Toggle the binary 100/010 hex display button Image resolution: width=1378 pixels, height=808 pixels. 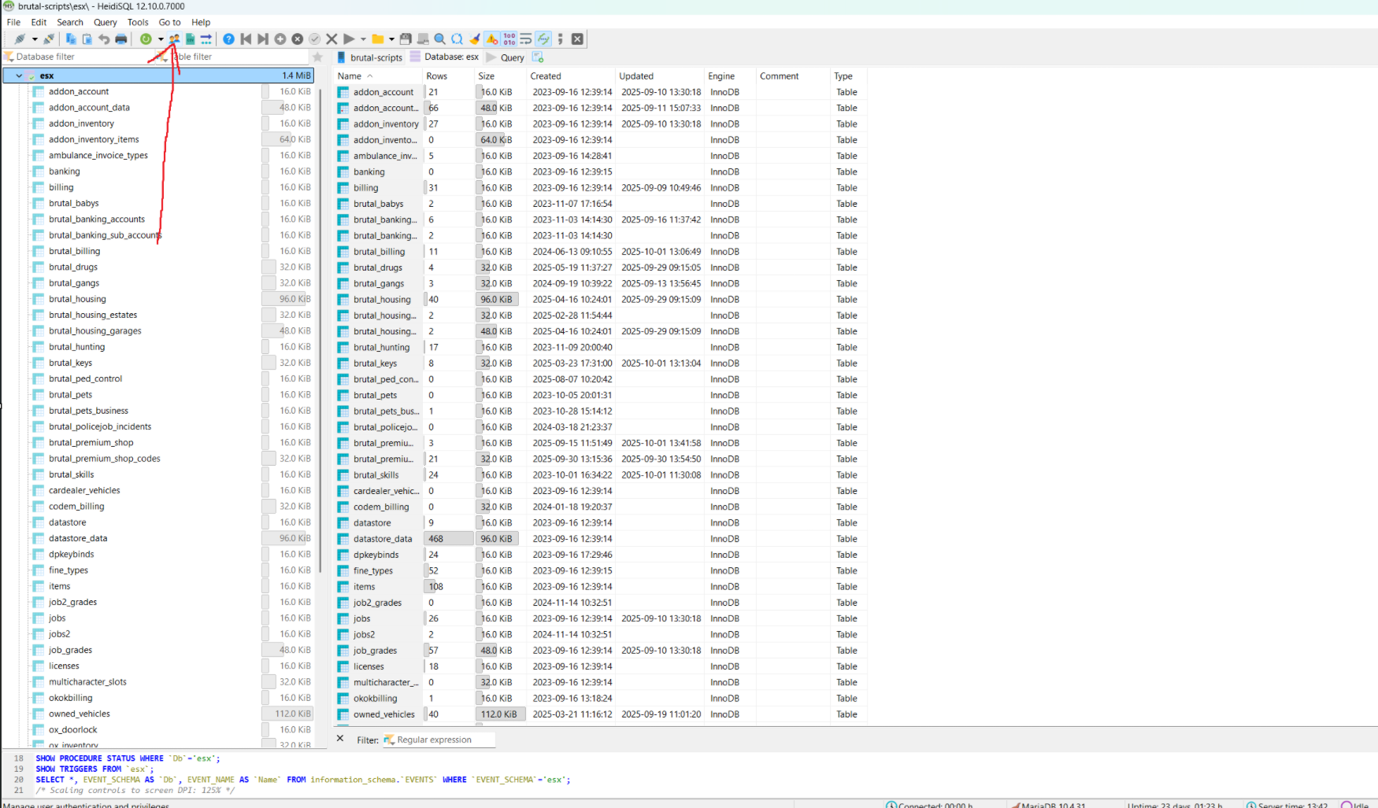point(509,39)
